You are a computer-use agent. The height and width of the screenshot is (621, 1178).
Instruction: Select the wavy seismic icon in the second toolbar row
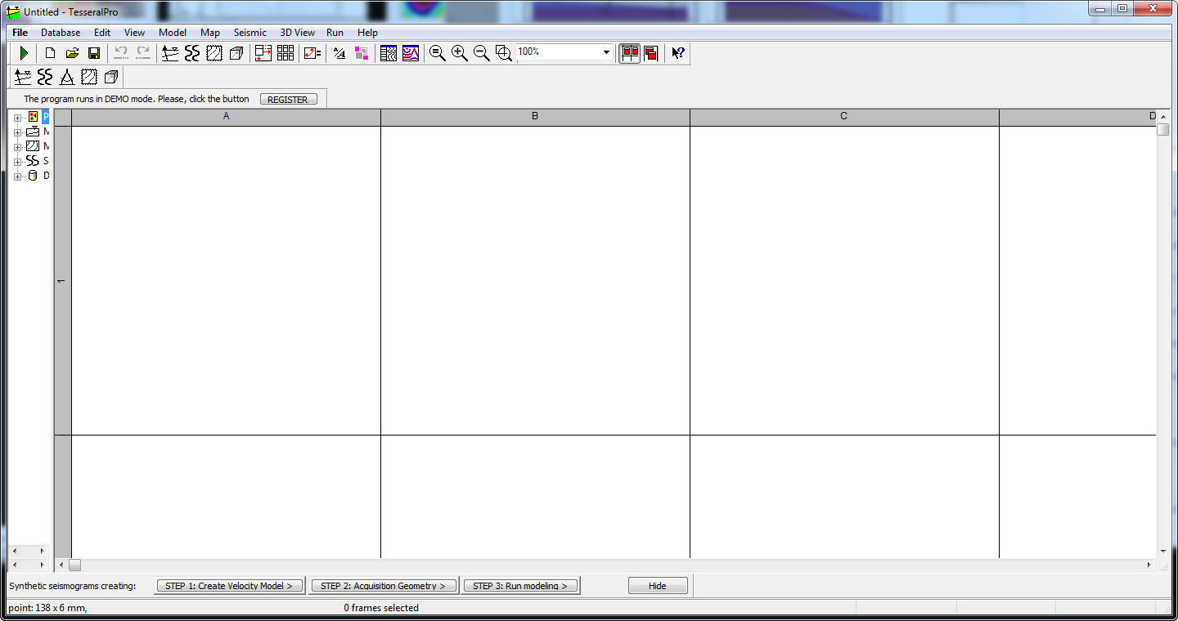tap(45, 77)
